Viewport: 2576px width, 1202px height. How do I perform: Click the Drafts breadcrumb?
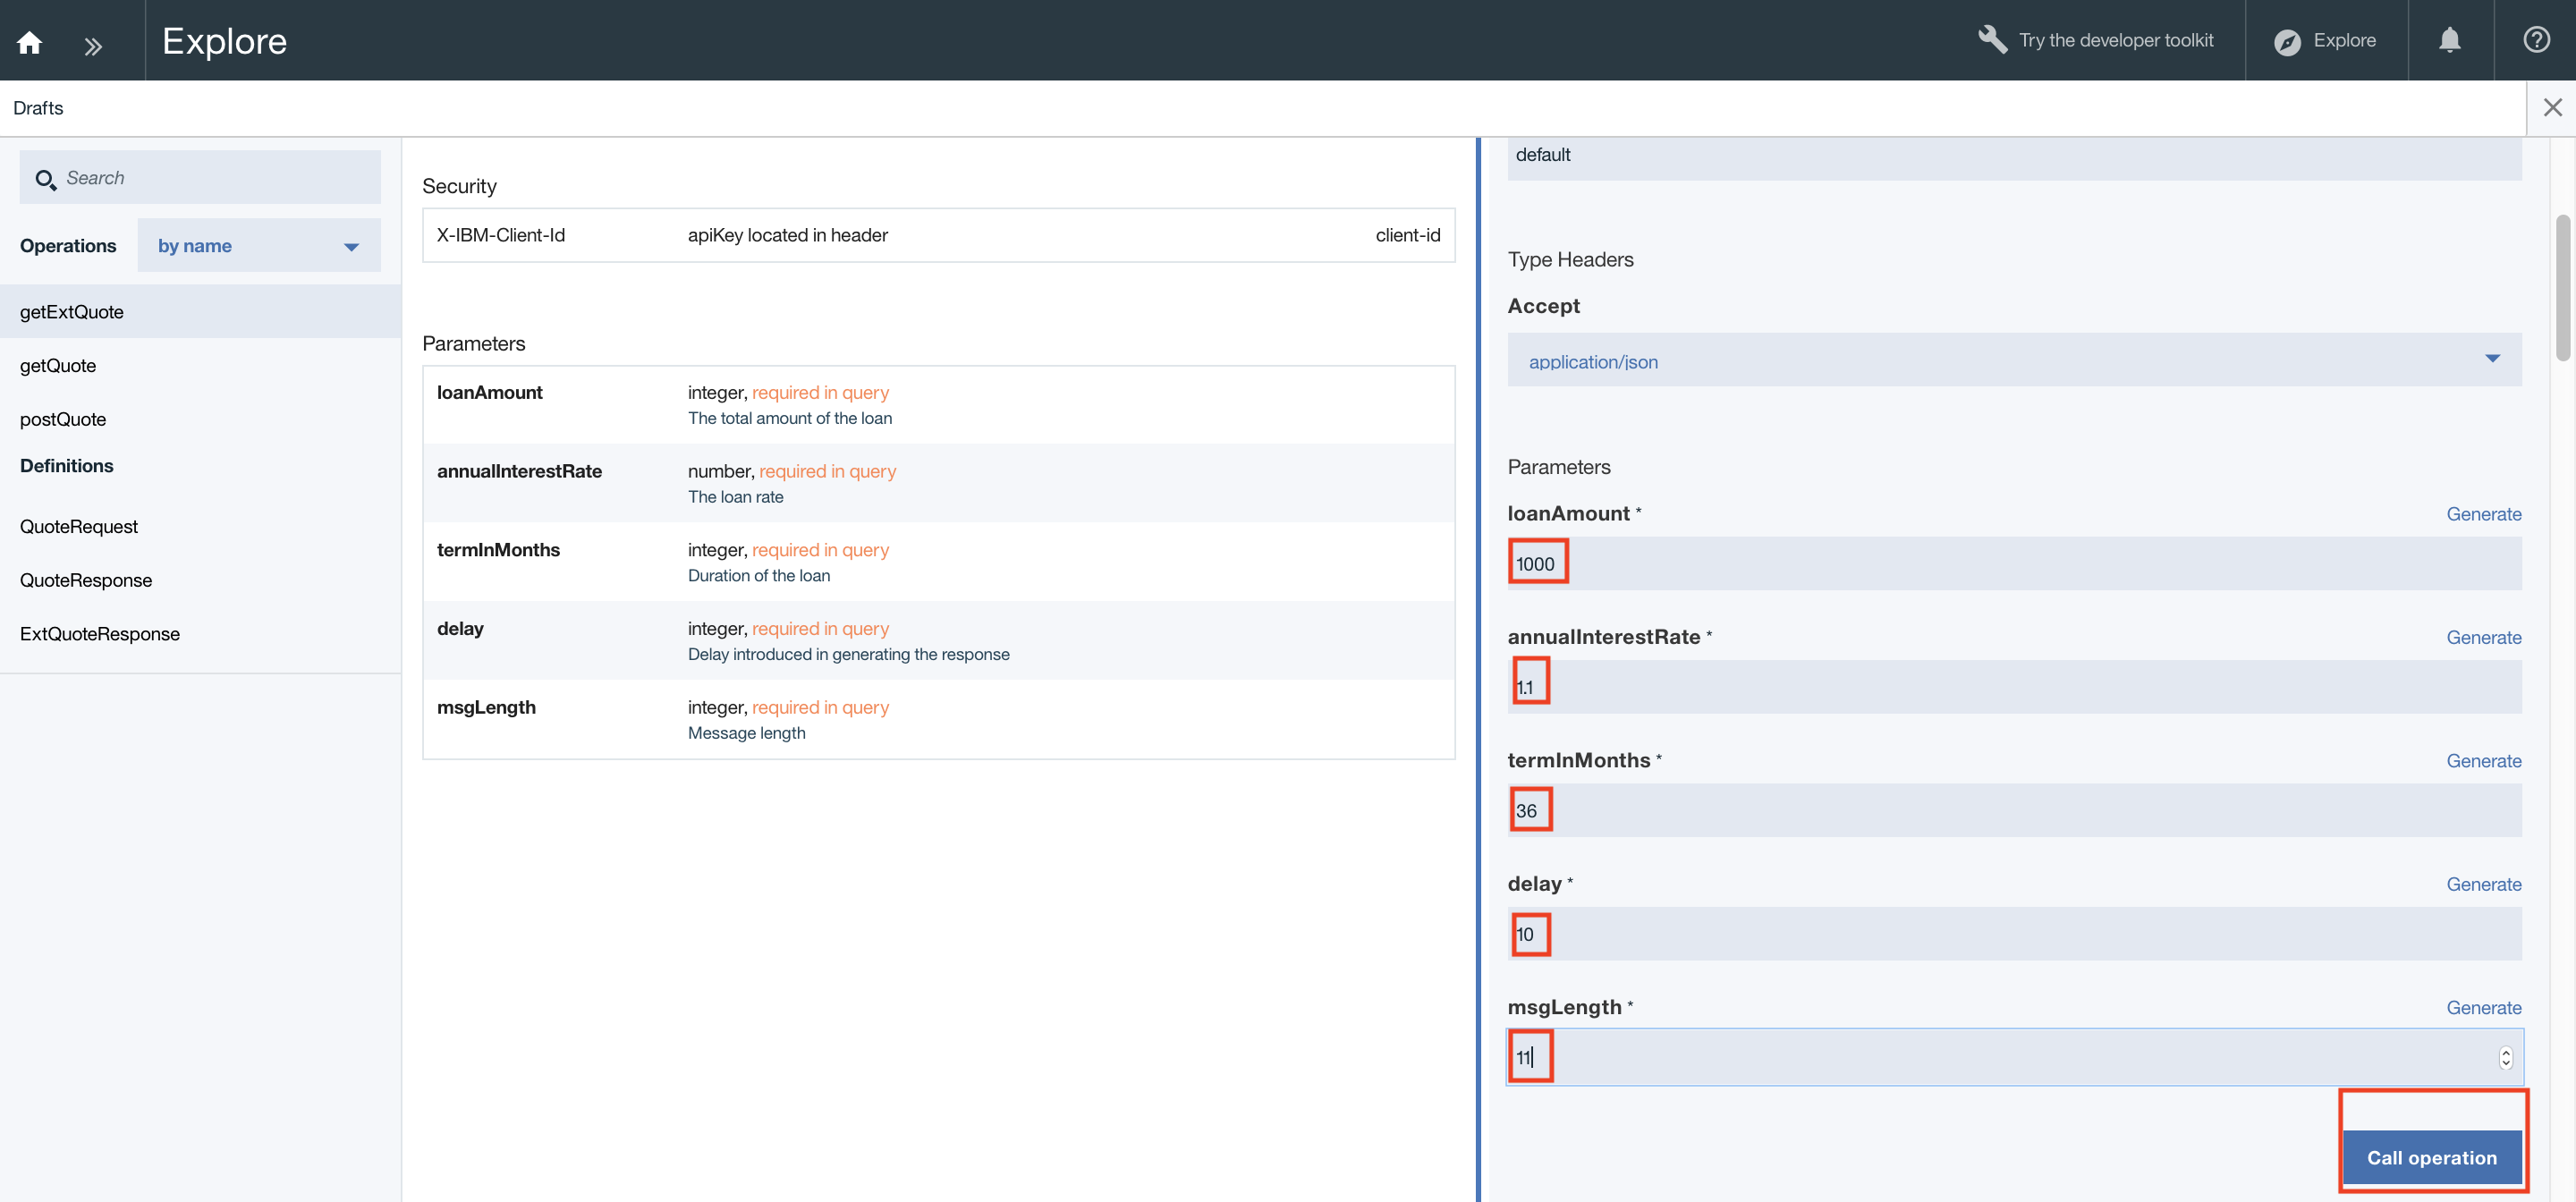point(38,108)
